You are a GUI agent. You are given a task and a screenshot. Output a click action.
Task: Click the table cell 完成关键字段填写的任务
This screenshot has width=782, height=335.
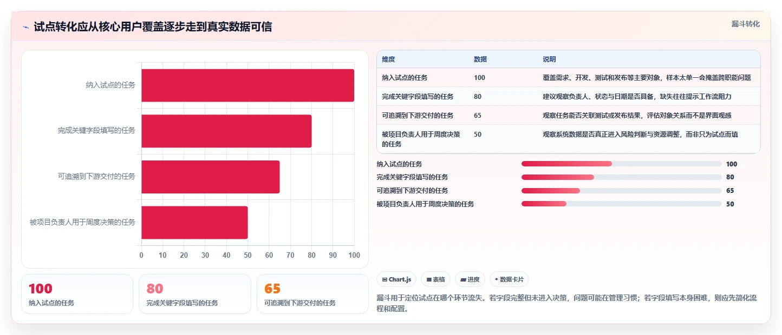coord(418,97)
